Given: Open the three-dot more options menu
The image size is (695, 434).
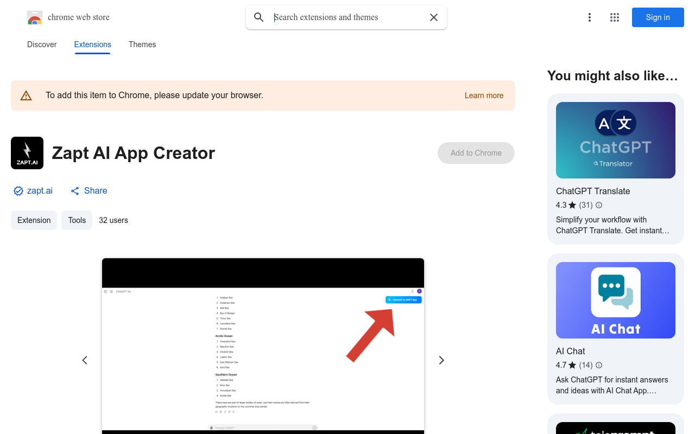Looking at the screenshot, I should click(x=590, y=17).
